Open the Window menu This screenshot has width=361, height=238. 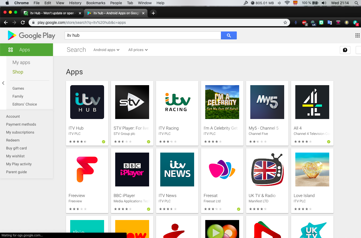click(145, 3)
